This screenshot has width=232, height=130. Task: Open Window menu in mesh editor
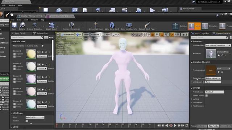tap(34, 20)
